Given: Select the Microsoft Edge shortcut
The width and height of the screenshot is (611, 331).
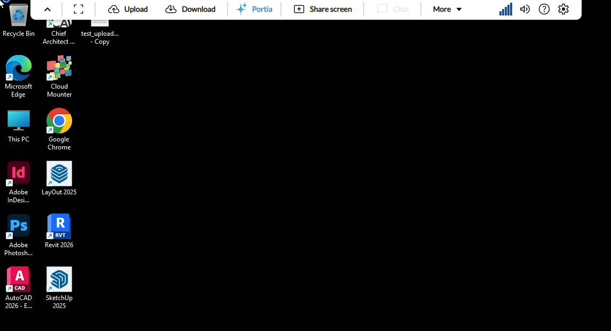Looking at the screenshot, I should tap(18, 76).
